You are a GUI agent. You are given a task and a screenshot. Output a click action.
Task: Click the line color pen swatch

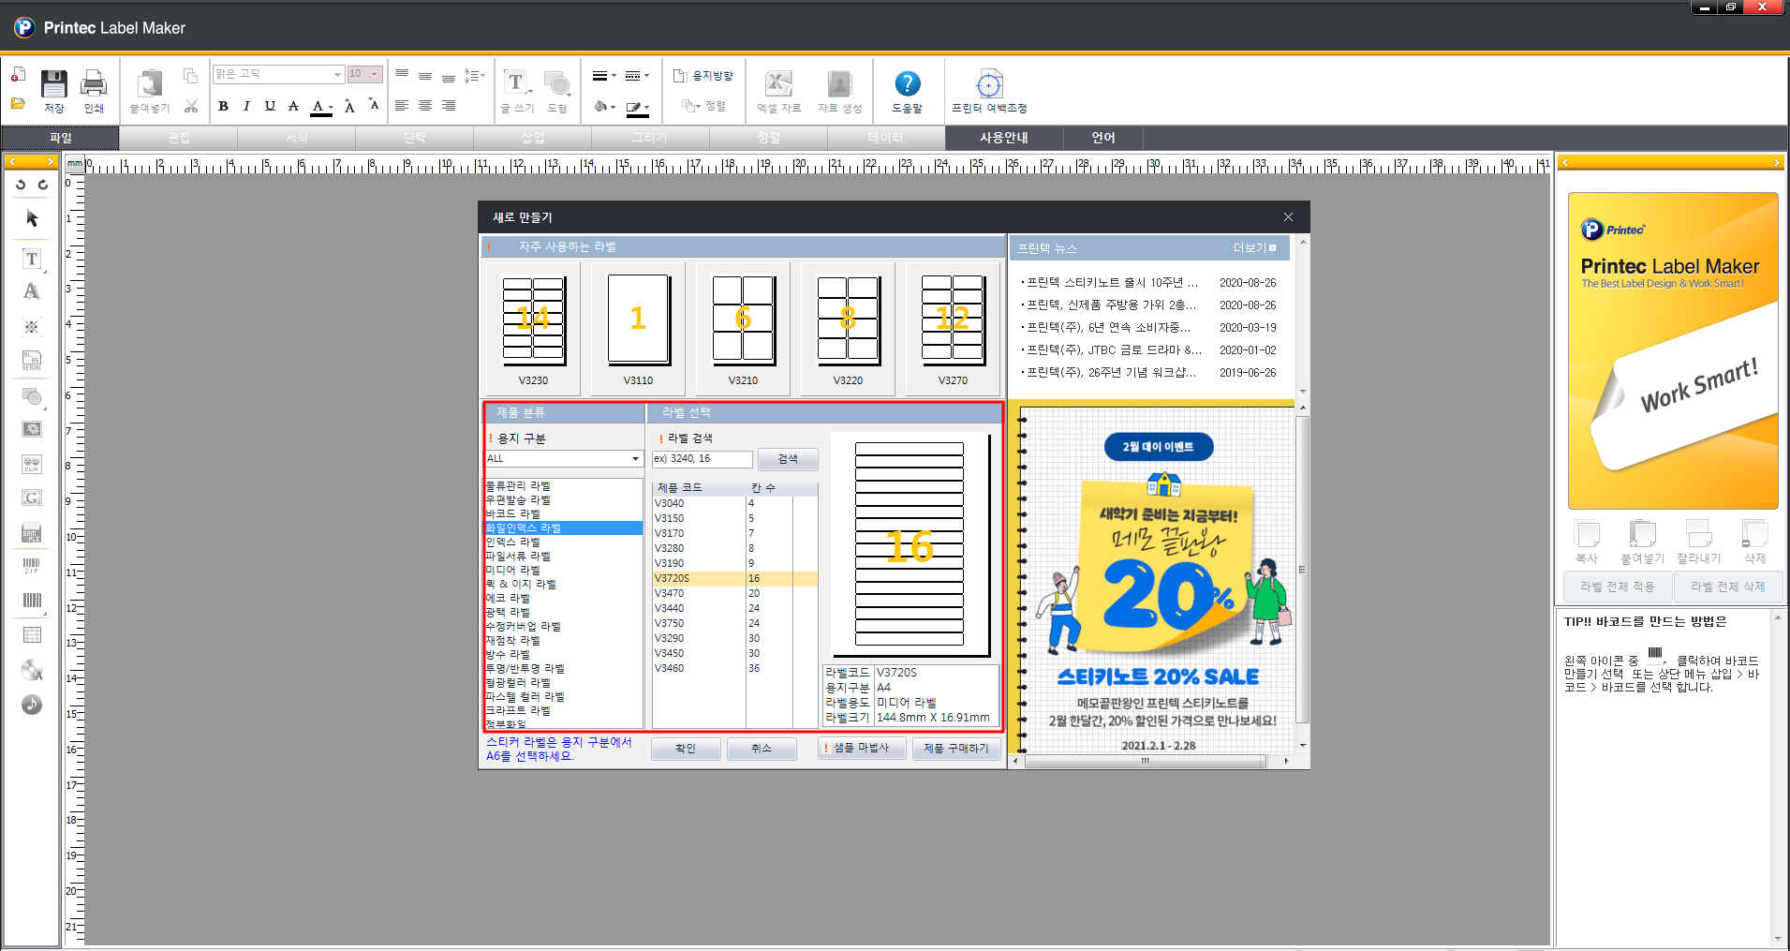pyautogui.click(x=637, y=107)
